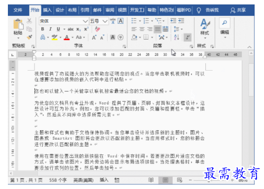Click the Sort A-Z icon
264x189 pixels.
pos(177,37)
